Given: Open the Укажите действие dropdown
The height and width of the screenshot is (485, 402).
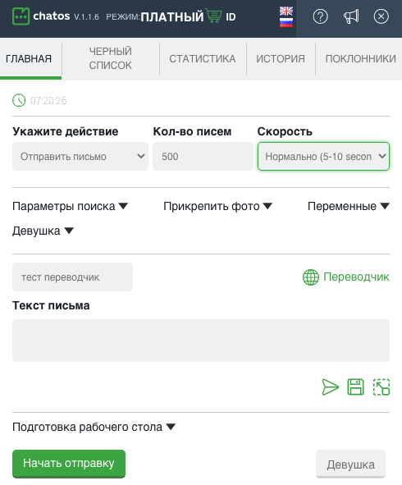Looking at the screenshot, I should point(80,156).
